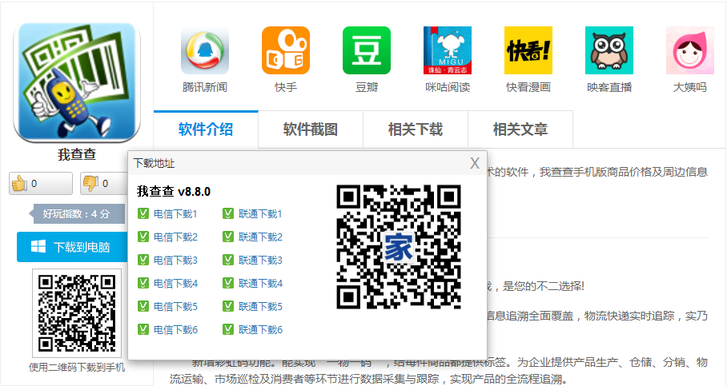727x386 pixels.
Task: Switch to the 软件介绍 tab
Action: point(206,129)
